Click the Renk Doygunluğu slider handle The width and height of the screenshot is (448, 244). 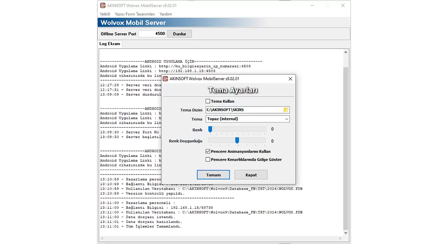pyautogui.click(x=237, y=140)
